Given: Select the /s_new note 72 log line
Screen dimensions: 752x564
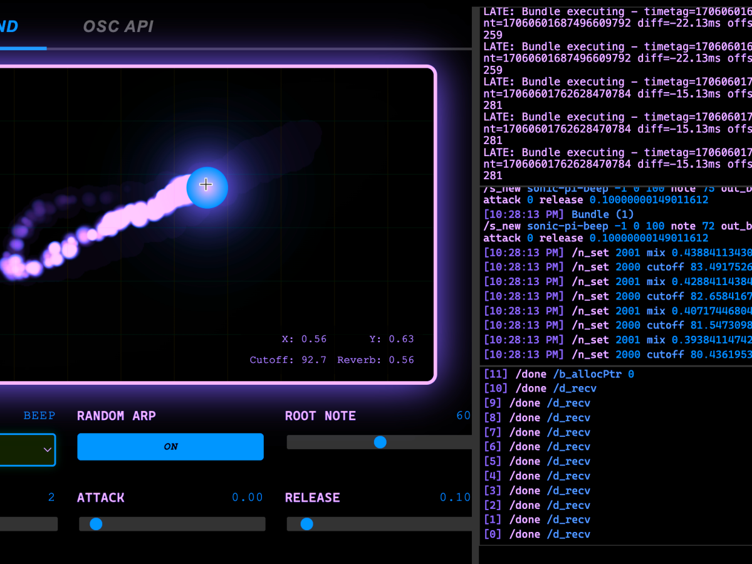Looking at the screenshot, I should coord(617,226).
